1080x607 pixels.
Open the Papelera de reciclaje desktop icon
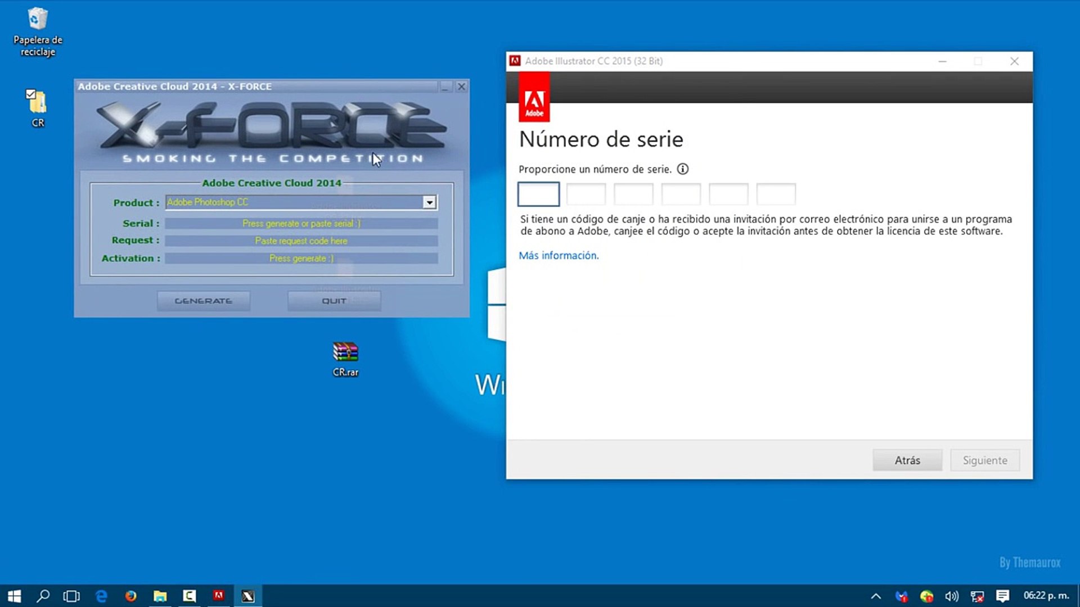coord(38,31)
